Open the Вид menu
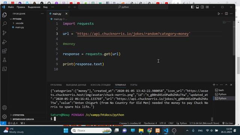 45,7
